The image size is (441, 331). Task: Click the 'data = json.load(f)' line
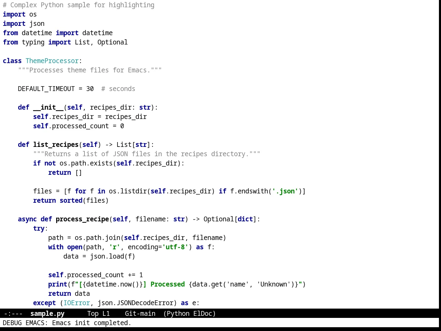point(99,256)
